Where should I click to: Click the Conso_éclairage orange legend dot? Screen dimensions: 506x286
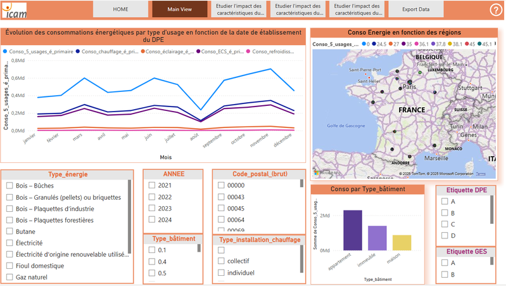click(x=142, y=51)
